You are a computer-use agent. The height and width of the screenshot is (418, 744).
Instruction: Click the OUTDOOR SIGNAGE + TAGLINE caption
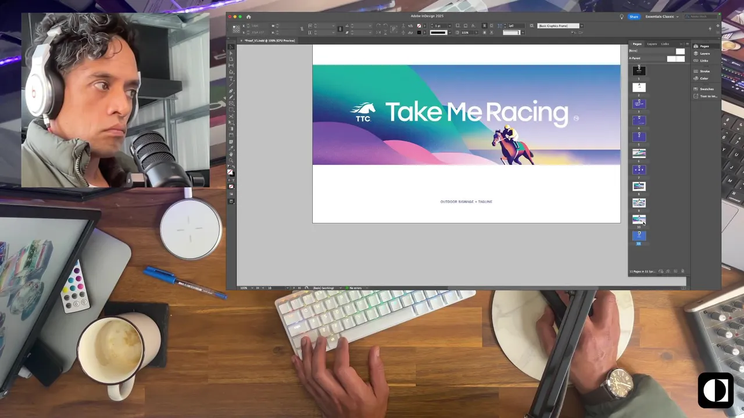(x=466, y=201)
